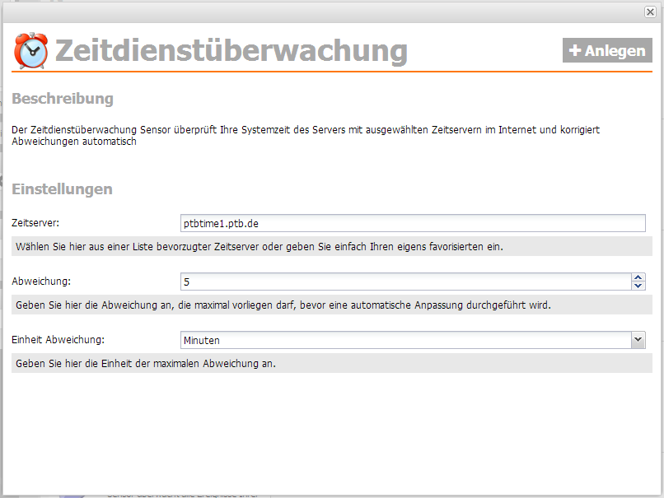Screen dimensions: 664x498
Task: Increase the Abweichung value with up arrow
Action: point(638,277)
